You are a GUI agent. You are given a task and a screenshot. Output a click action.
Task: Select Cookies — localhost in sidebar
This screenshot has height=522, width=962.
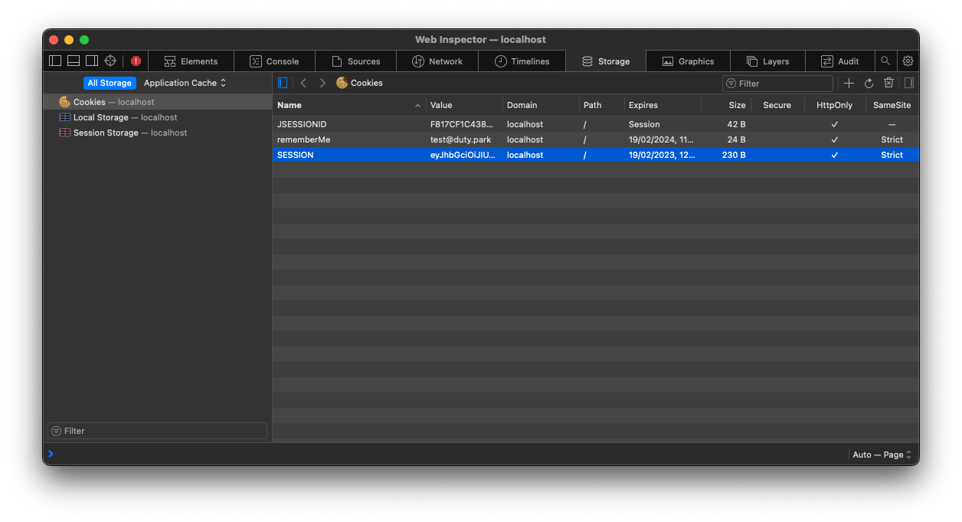[x=157, y=102]
